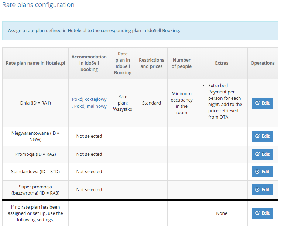Click the Rate plan name in Hotele.pl header
Viewport: 281px width, 229px height.
(x=35, y=63)
